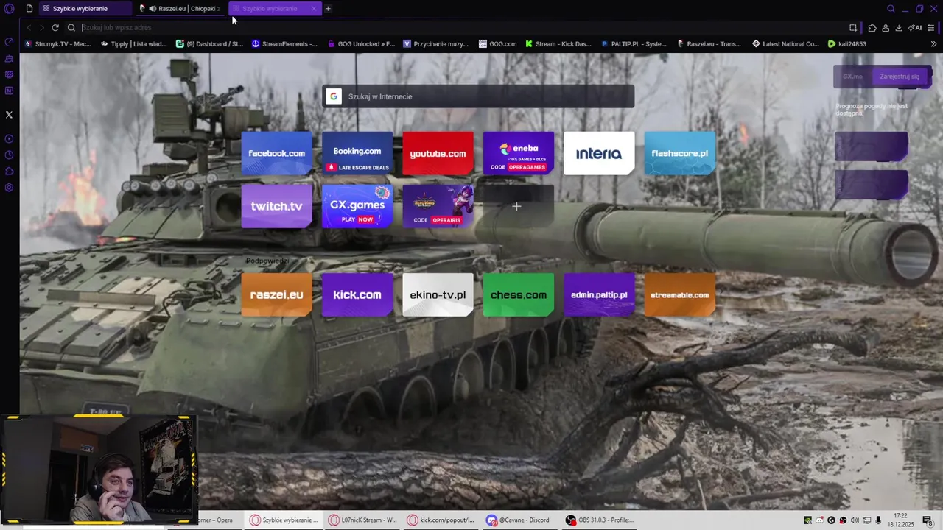Reload the current page

click(55, 28)
